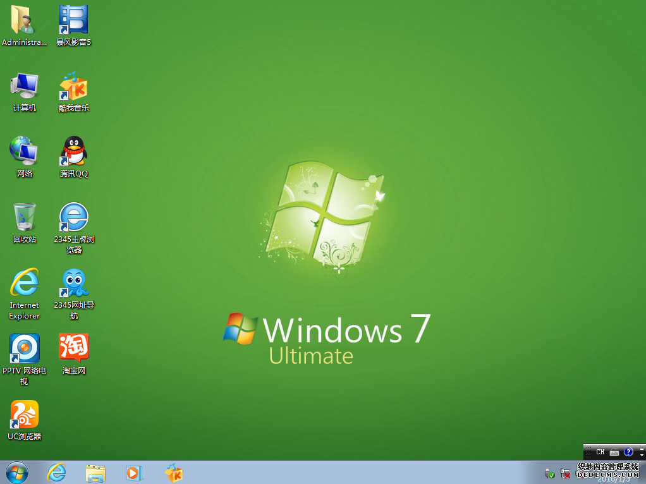
Task: Open Internet Explorer from the taskbar
Action: tap(56, 473)
